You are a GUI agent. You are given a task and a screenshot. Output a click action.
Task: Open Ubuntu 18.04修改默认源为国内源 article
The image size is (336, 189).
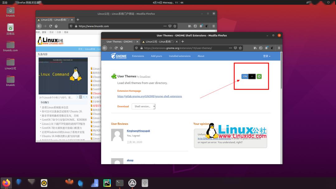pos(61,136)
